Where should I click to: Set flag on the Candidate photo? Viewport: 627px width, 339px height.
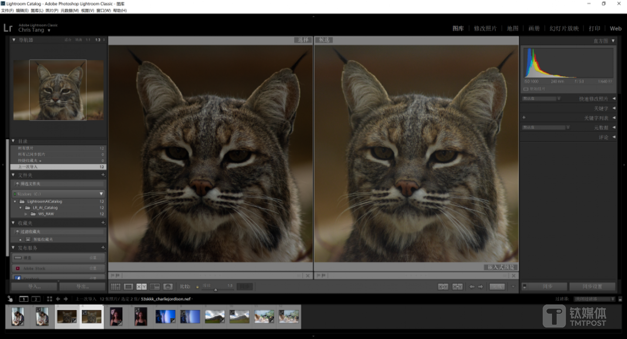318,275
